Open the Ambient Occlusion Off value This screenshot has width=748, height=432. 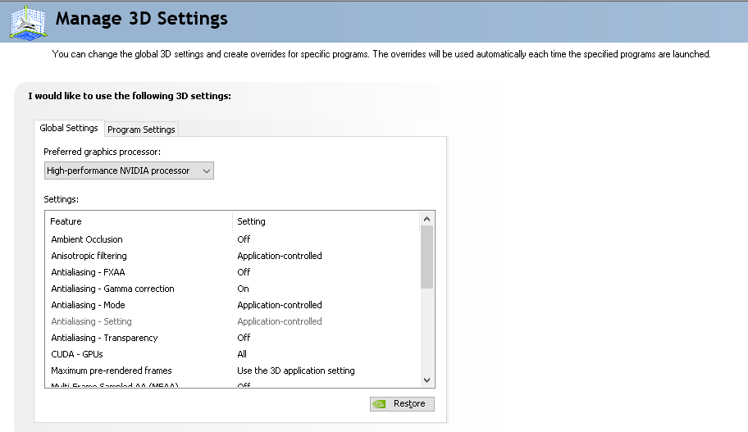coord(244,239)
